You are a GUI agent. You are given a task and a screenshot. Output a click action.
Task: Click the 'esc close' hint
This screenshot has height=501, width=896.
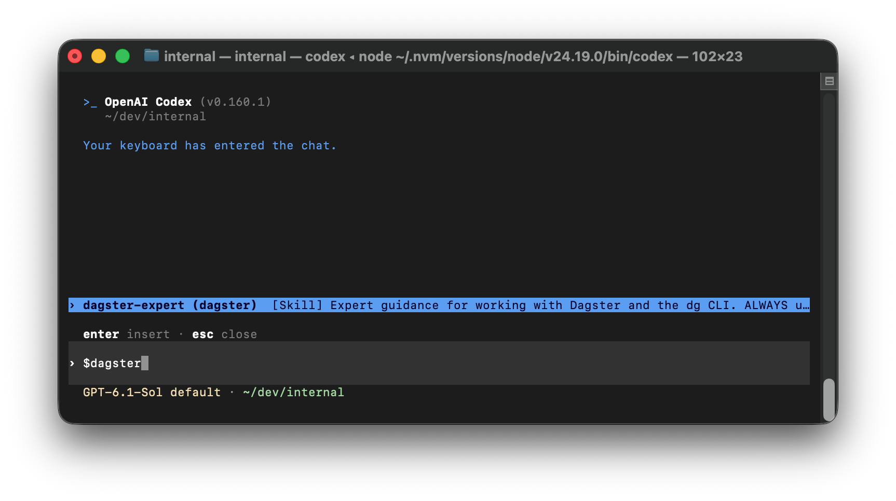pyautogui.click(x=224, y=335)
